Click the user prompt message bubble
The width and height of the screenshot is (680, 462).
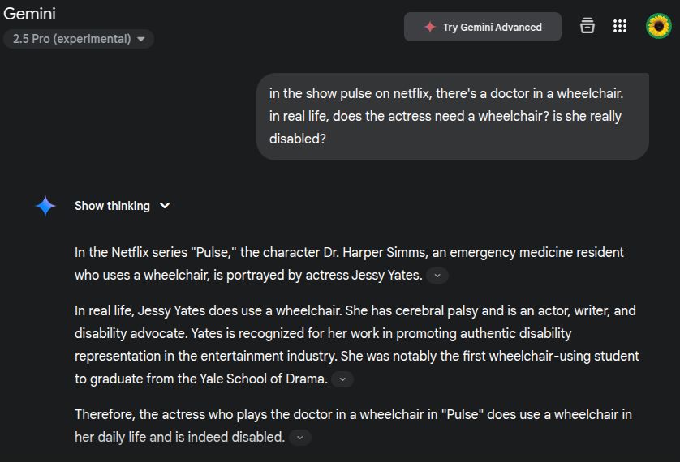[452, 117]
